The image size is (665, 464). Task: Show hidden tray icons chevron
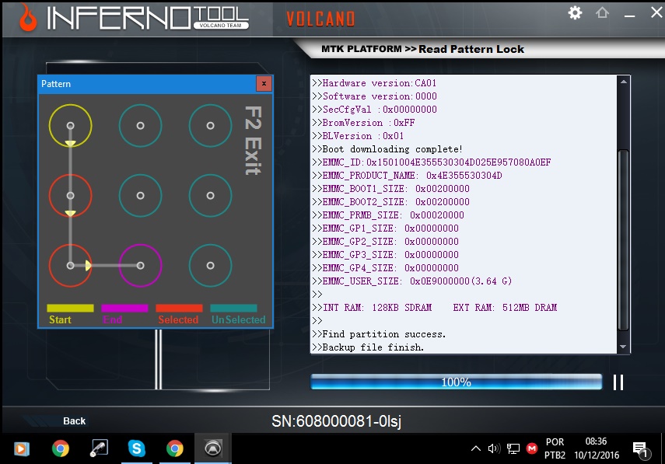click(x=476, y=448)
